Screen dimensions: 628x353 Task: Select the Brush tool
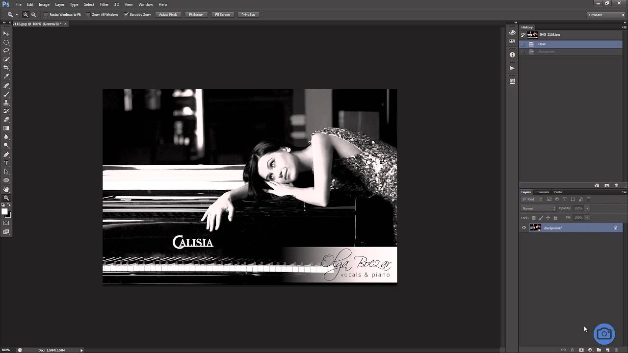[6, 94]
